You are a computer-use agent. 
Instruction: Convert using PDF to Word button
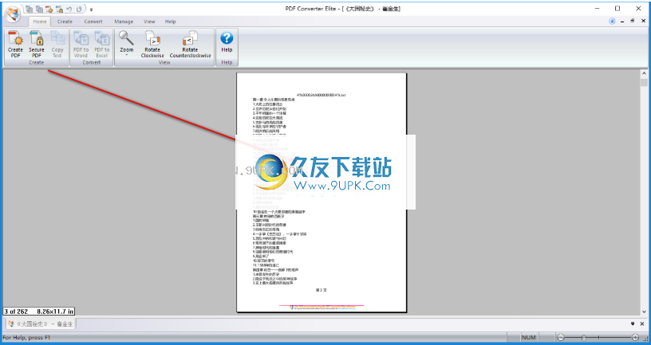(x=81, y=45)
